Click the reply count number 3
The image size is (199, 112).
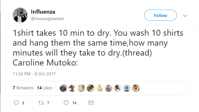(23, 103)
